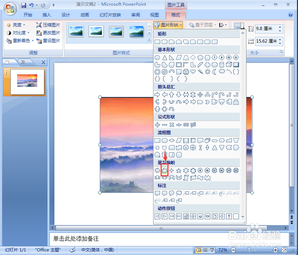Screen dimensions: 298x255
Task: Toggle the 图片形状 picture shape dropdown
Action: [x=168, y=25]
